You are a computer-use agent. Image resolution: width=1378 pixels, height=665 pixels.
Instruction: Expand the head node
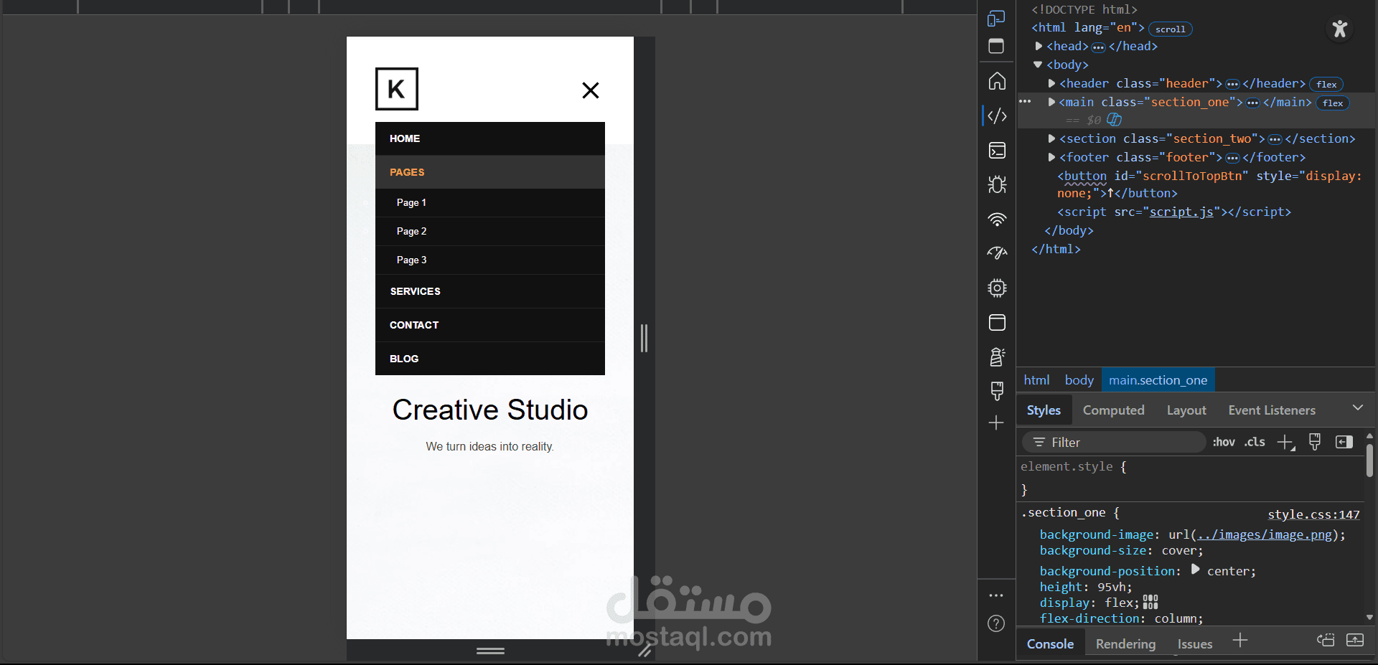click(1038, 46)
